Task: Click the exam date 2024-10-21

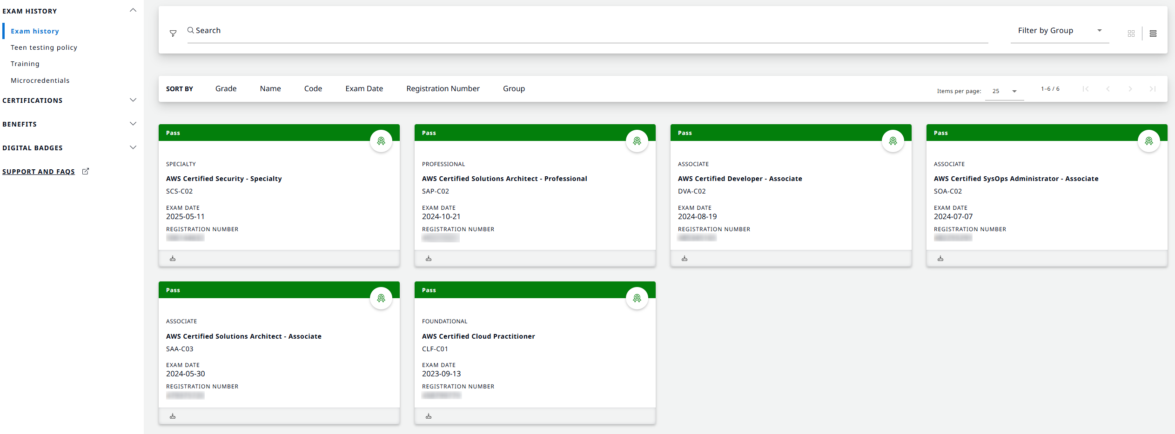Action: click(x=441, y=217)
